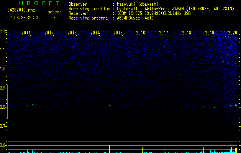This screenshot has width=241, height=153.
Task: Click the 0.9 frequency axis label
Action: (3, 88)
